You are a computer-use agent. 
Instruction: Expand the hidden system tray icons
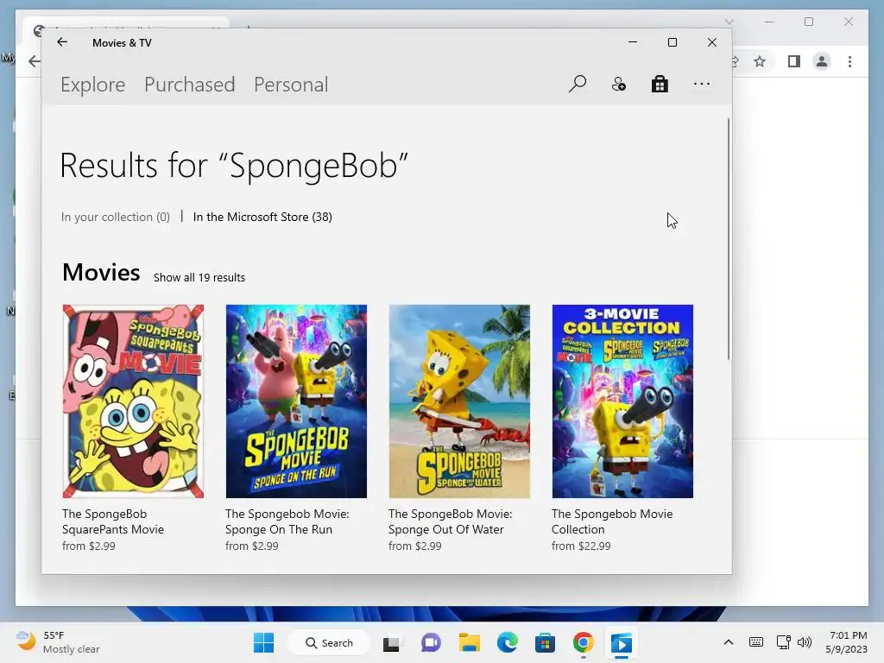click(729, 642)
